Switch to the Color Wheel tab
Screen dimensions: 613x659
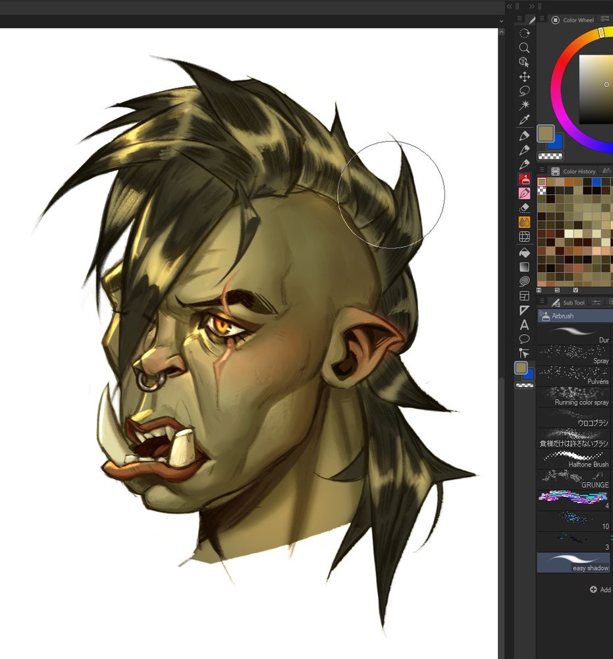click(573, 20)
